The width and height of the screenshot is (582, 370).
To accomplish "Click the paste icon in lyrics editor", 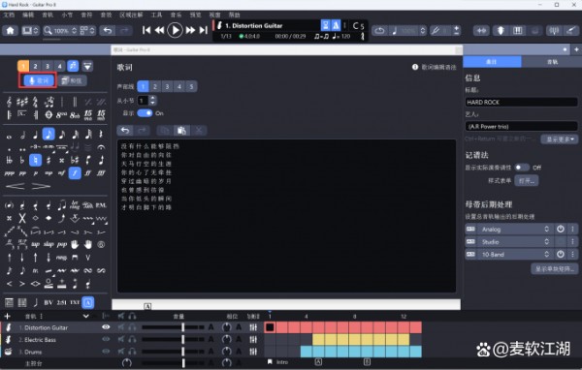I will pyautogui.click(x=181, y=130).
